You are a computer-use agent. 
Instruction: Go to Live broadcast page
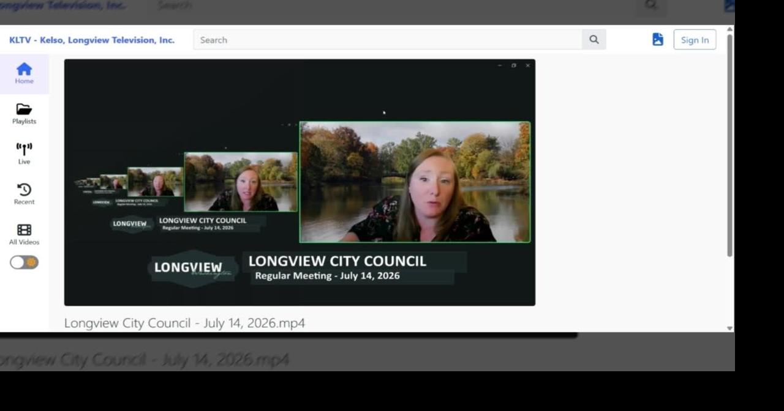coord(24,154)
